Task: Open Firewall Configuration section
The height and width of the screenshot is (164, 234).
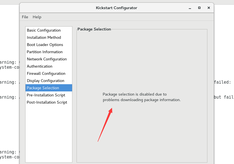Action: pyautogui.click(x=49, y=73)
